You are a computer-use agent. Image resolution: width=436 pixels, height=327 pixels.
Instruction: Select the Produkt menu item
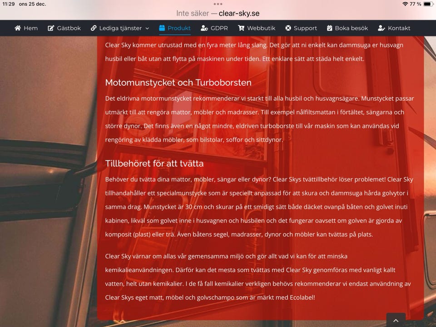[x=175, y=28]
